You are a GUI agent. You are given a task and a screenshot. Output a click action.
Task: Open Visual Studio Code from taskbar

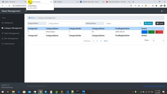67,92
